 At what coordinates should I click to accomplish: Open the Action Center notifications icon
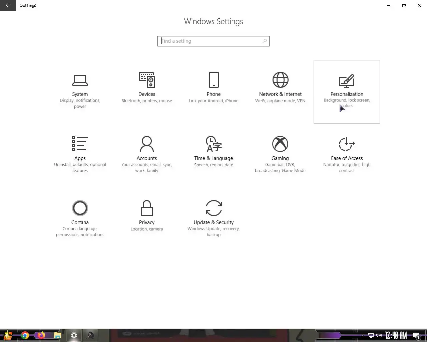click(x=416, y=335)
